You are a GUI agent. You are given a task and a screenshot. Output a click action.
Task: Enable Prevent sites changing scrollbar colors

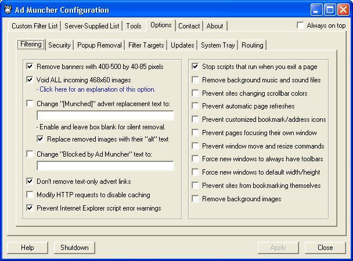195,93
